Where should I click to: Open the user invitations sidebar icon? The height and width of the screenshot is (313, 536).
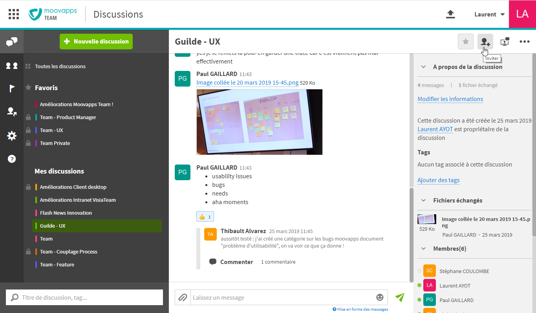click(x=12, y=112)
